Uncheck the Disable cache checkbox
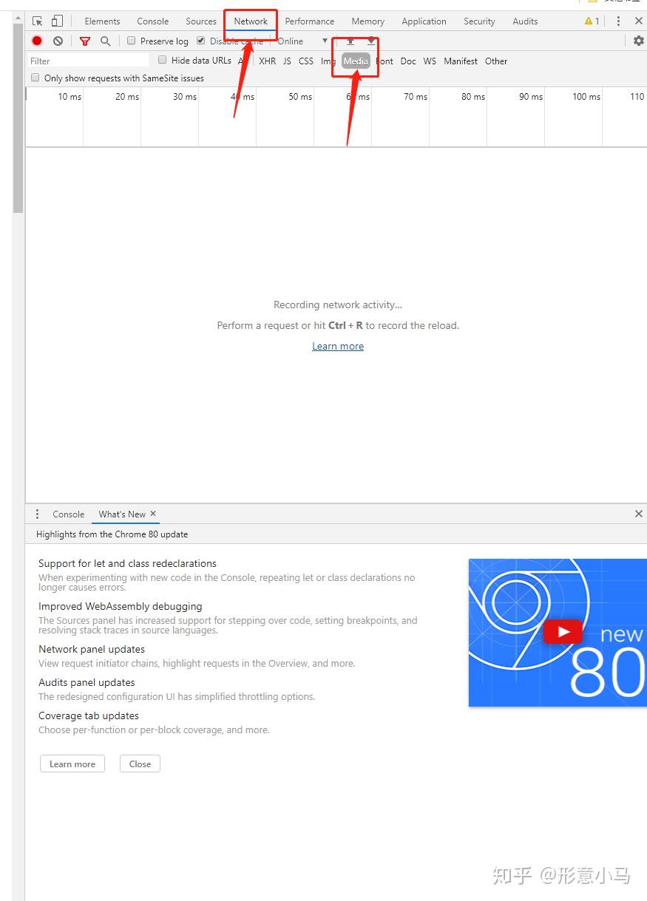 pyautogui.click(x=200, y=41)
